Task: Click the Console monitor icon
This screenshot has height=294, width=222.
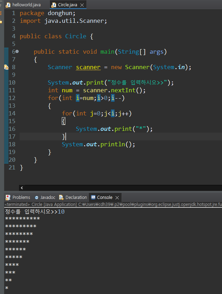Action: pos(93,197)
